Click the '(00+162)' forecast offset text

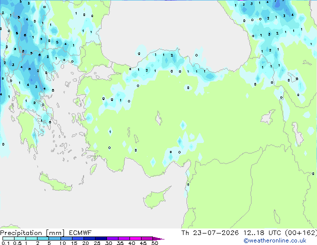[301, 233]
